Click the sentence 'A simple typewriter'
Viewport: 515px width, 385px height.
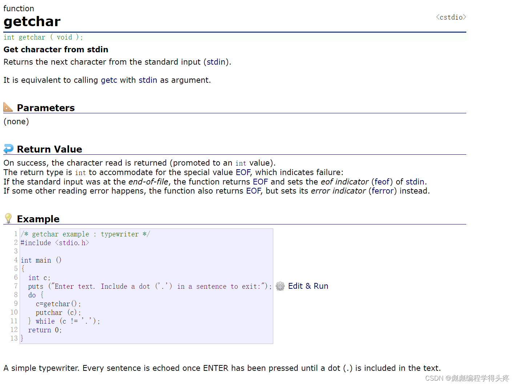[x=222, y=368]
